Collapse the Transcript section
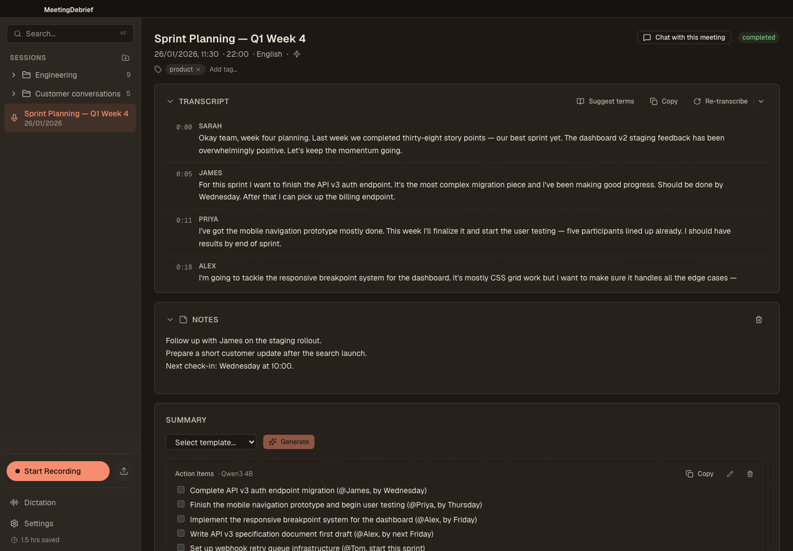Image resolution: width=793 pixels, height=551 pixels. 170,101
